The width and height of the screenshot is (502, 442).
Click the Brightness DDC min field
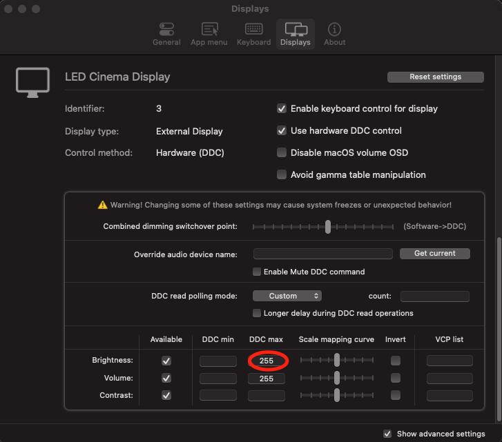[218, 361]
